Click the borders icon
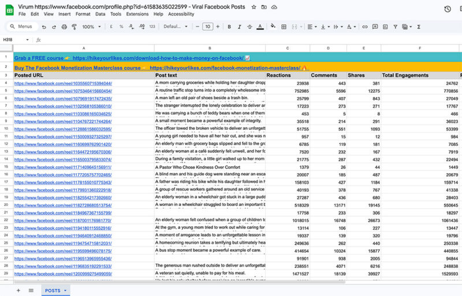462x296 pixels. pyautogui.click(x=284, y=27)
